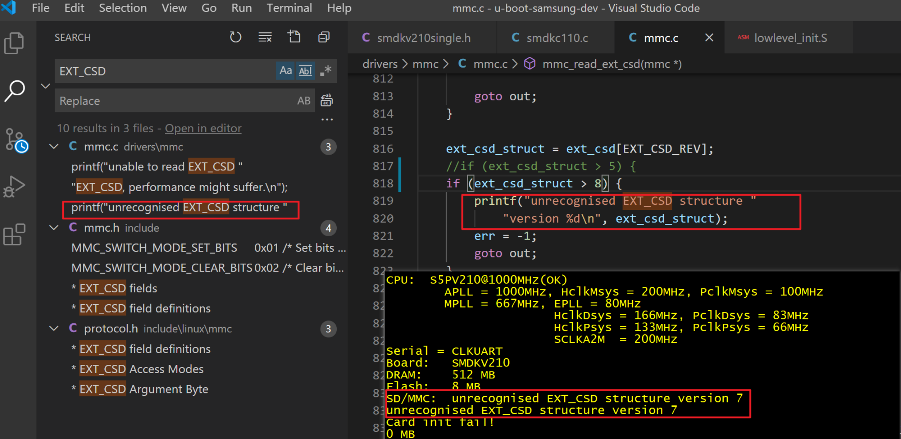Toggle Preserve Case in replace box
Viewport: 901px width, 439px height.
(x=304, y=101)
